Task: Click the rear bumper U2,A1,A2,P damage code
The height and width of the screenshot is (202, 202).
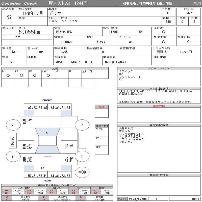Action: coord(37,175)
